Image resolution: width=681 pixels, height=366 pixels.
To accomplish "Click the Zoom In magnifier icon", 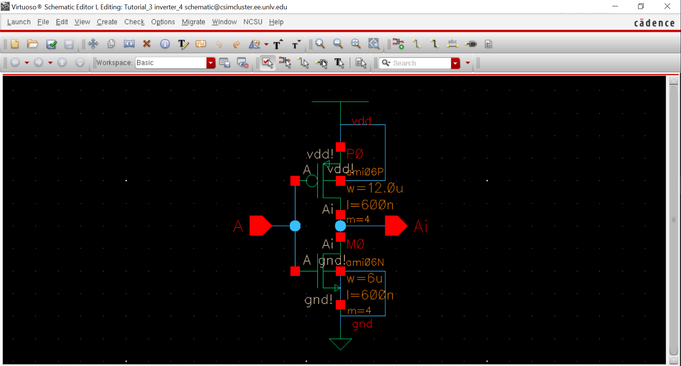I will tap(320, 44).
